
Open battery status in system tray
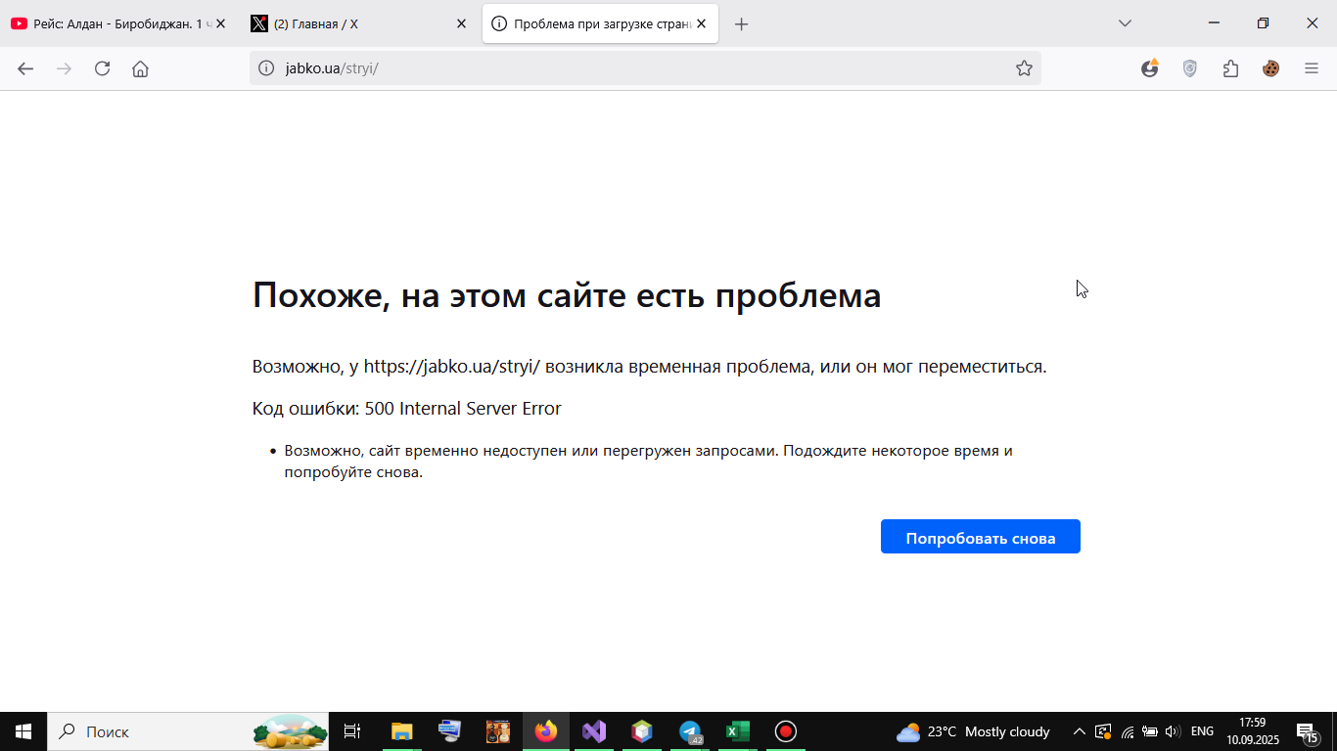[1150, 731]
